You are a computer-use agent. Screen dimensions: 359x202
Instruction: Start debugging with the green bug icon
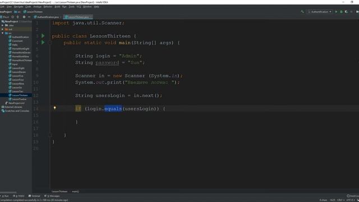pyautogui.click(x=341, y=12)
